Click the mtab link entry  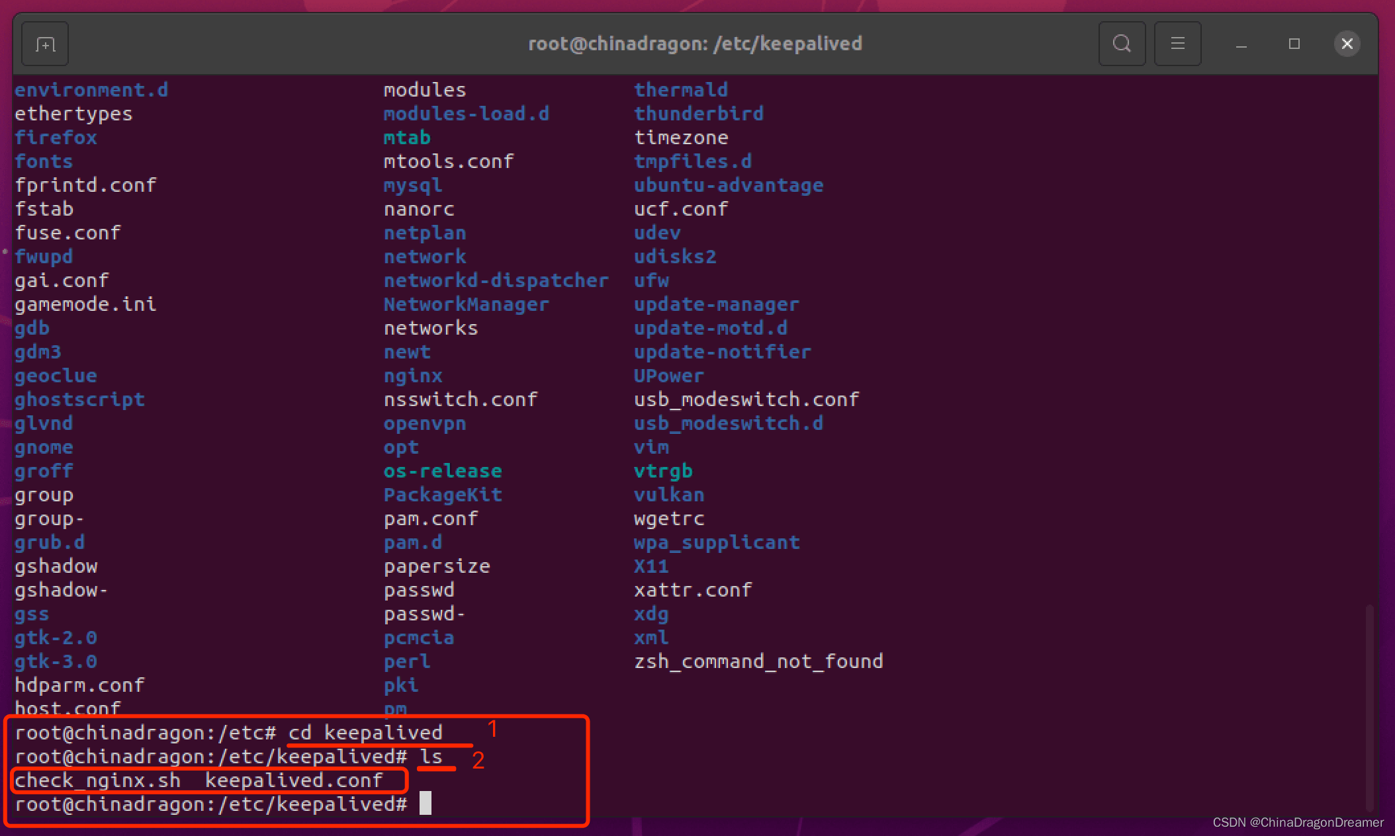click(407, 138)
